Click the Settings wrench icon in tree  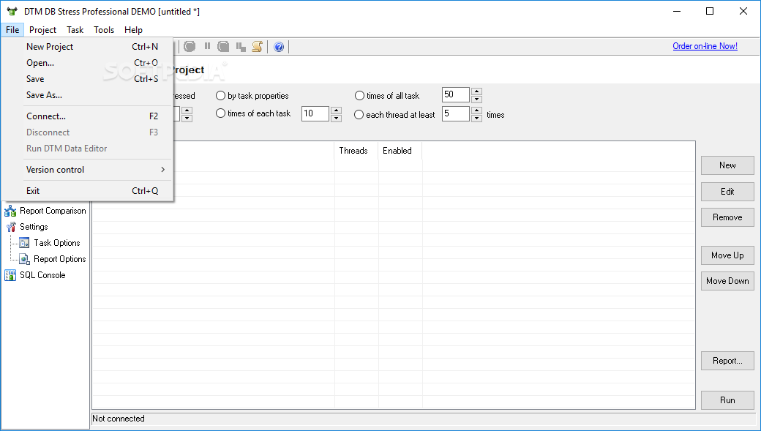pyautogui.click(x=11, y=227)
